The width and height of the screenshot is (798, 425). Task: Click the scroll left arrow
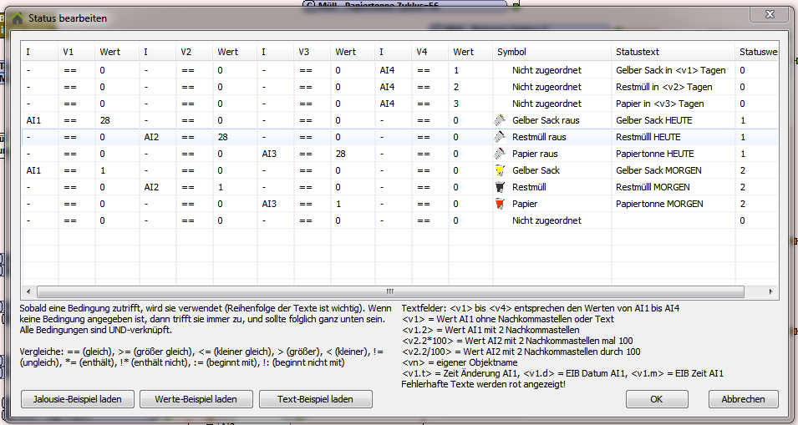28,291
